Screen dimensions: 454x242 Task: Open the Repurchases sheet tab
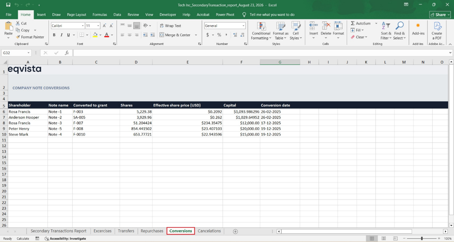coord(152,231)
